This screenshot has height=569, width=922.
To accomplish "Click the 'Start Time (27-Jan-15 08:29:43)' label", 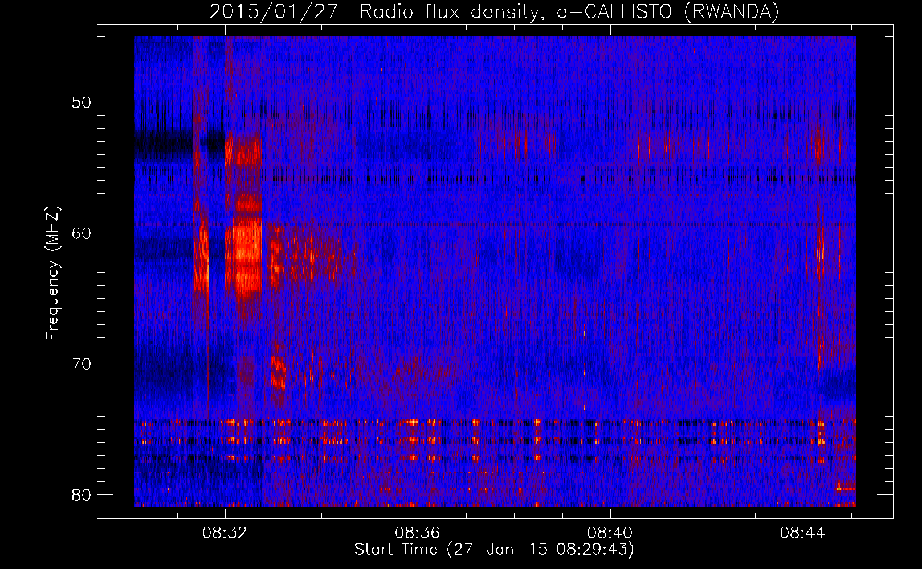I will (x=494, y=550).
